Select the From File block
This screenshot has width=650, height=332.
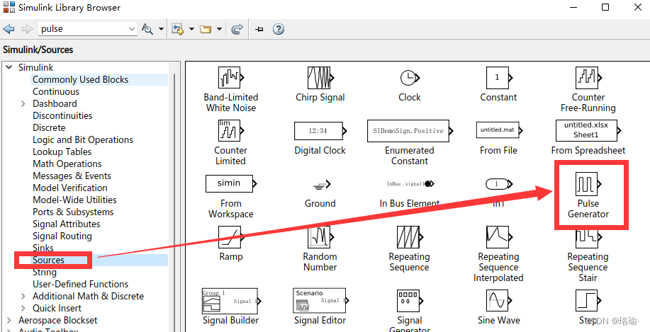pos(500,130)
